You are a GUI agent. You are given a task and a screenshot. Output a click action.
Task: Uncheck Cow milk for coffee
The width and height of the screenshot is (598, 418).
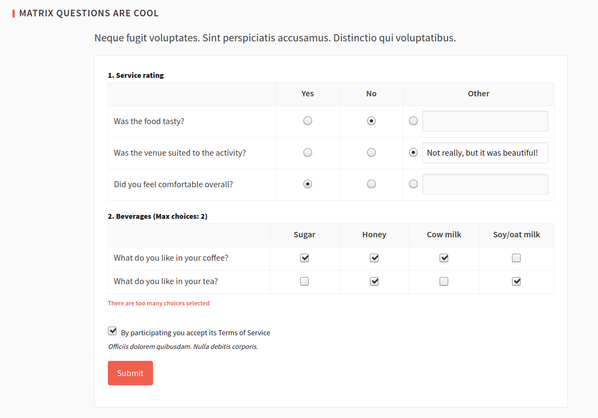pyautogui.click(x=444, y=258)
